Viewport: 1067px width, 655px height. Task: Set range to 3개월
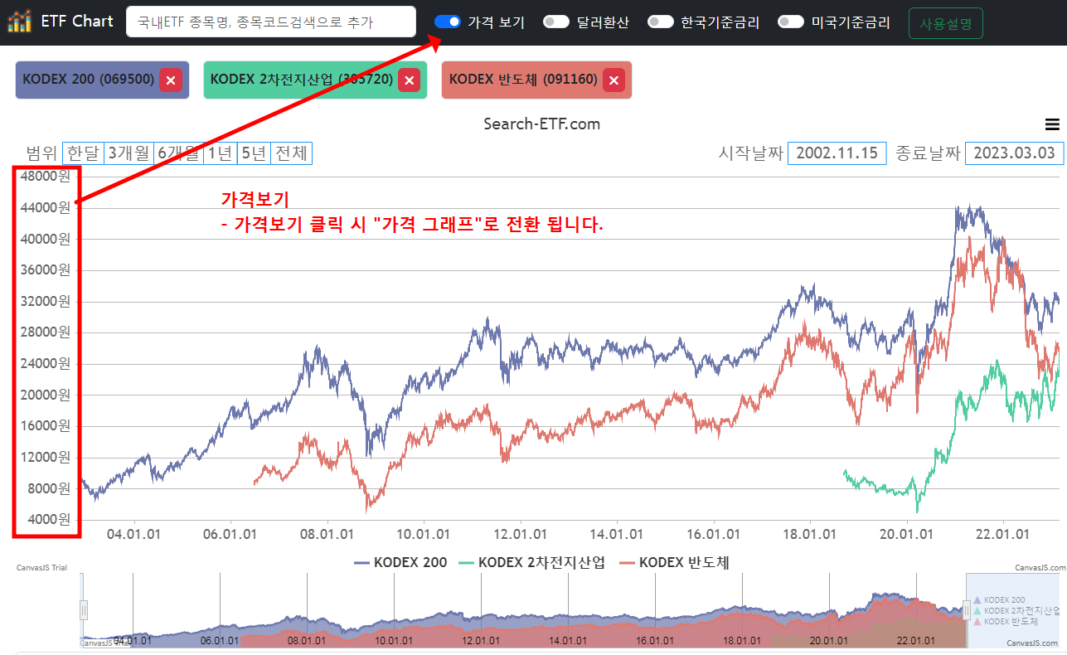(x=129, y=153)
